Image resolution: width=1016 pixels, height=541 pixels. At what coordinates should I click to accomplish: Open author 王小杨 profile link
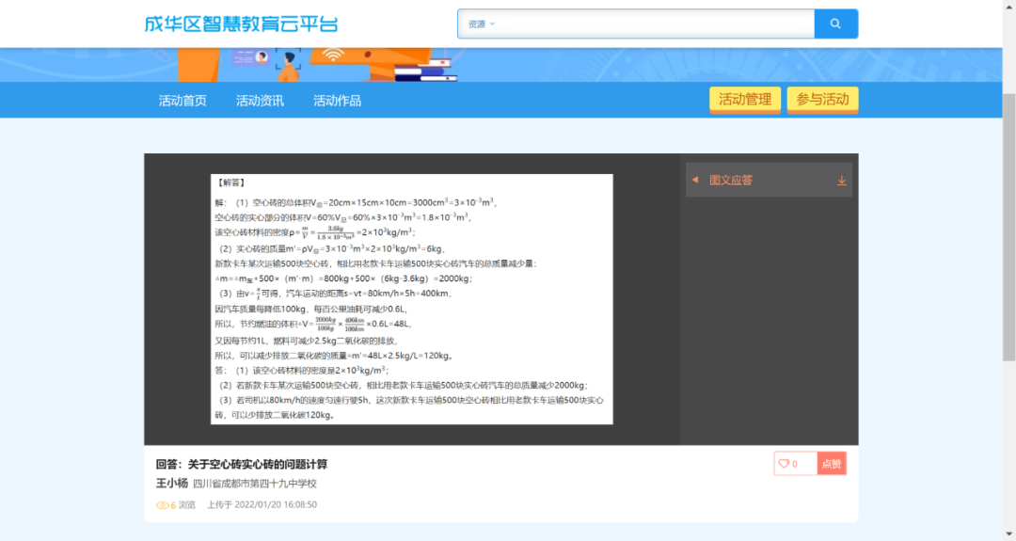pos(171,484)
